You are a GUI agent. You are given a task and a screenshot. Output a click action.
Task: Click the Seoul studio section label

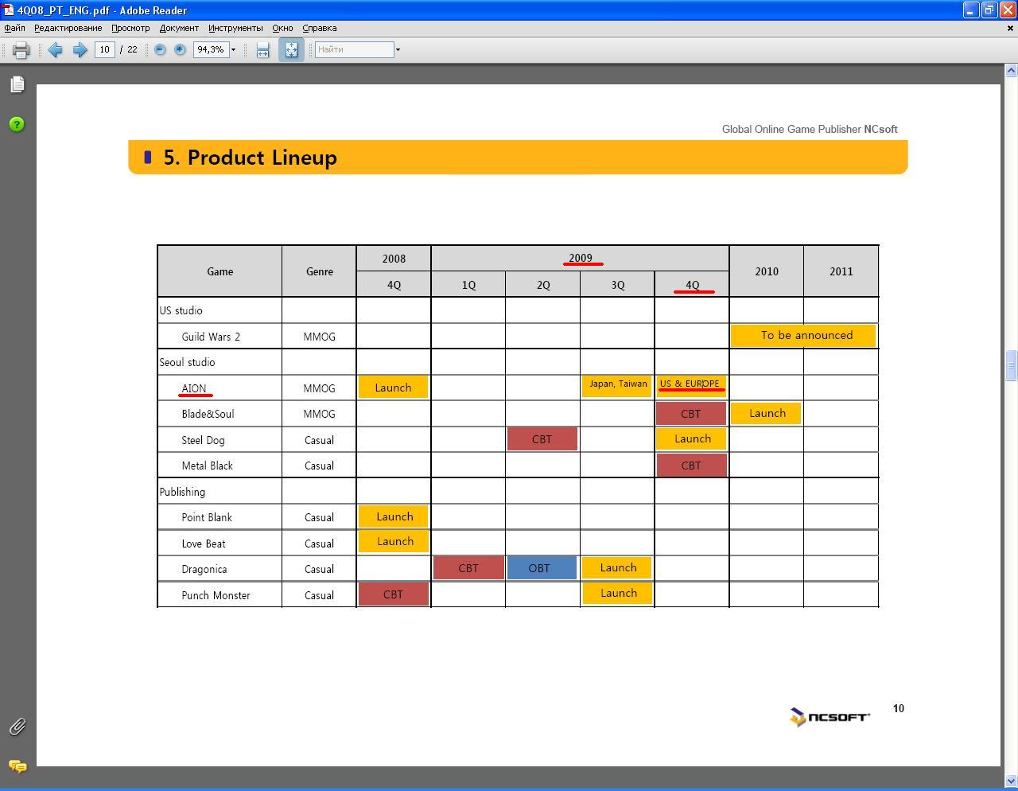click(187, 363)
